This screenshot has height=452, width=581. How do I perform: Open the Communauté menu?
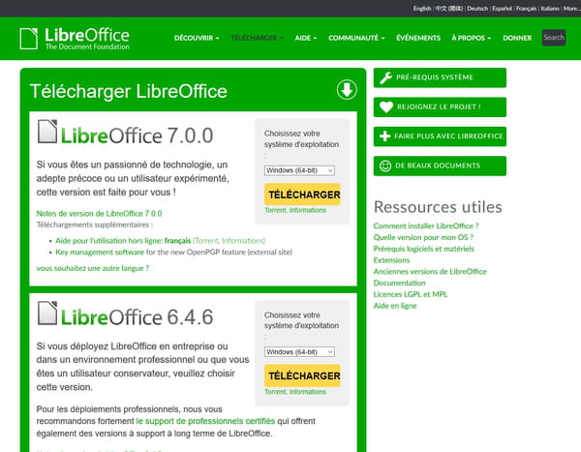point(356,38)
